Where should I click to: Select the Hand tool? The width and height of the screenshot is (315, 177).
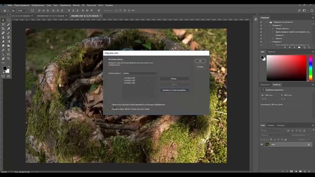click(x=3, y=59)
